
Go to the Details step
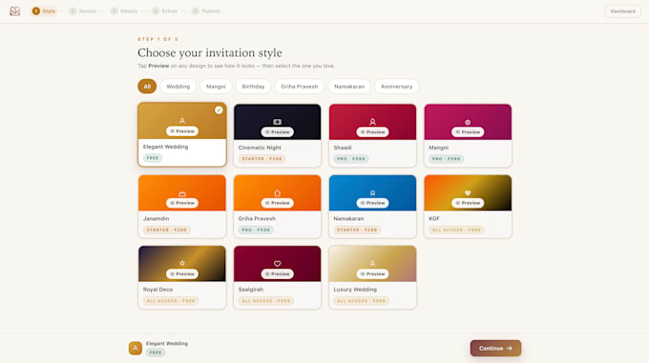pos(124,11)
